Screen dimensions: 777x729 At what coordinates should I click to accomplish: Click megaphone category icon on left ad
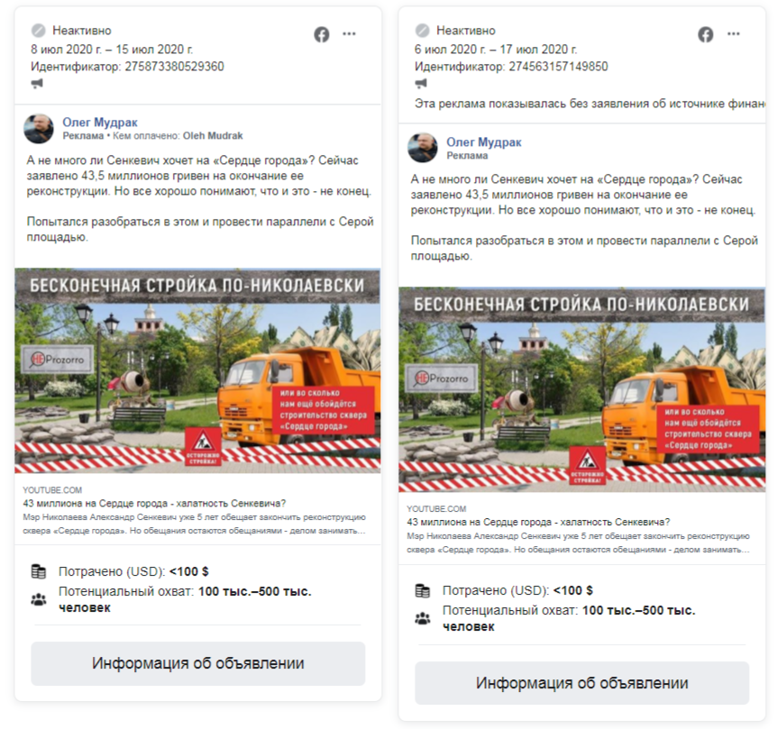coord(37,84)
